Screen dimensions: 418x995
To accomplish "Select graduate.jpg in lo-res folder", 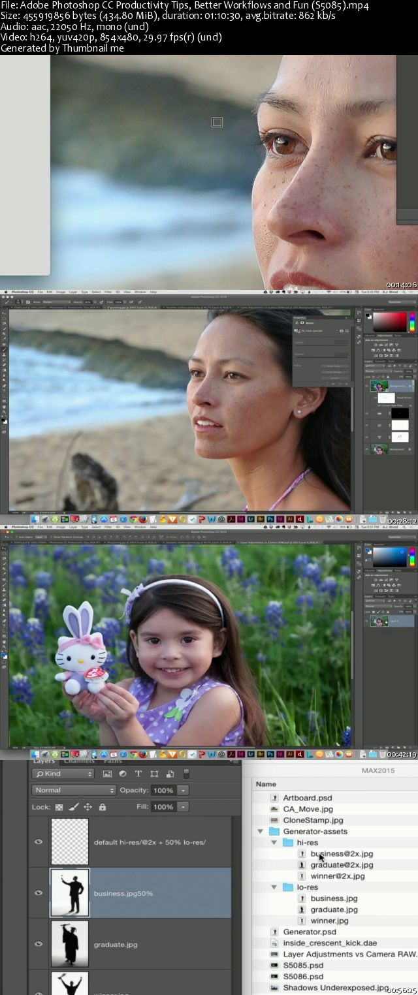I will pyautogui.click(x=334, y=909).
